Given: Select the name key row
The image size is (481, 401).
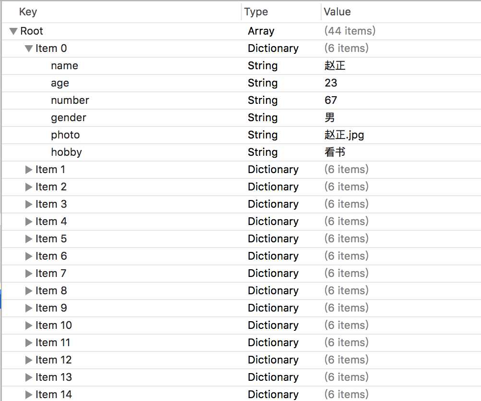Looking at the screenshot, I should (x=64, y=66).
